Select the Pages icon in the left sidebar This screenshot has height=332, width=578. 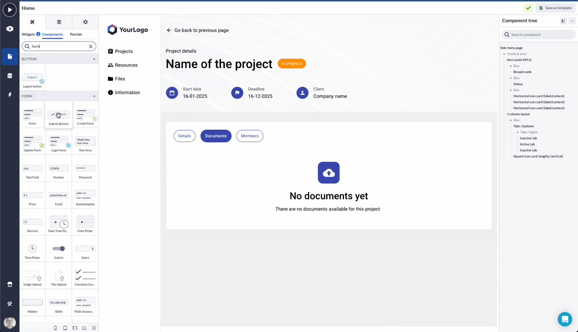tap(10, 57)
